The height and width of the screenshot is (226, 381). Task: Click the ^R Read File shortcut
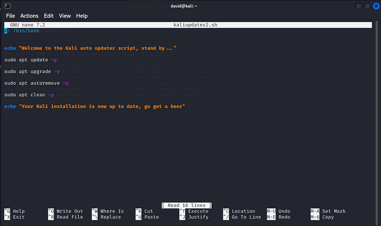click(65, 217)
